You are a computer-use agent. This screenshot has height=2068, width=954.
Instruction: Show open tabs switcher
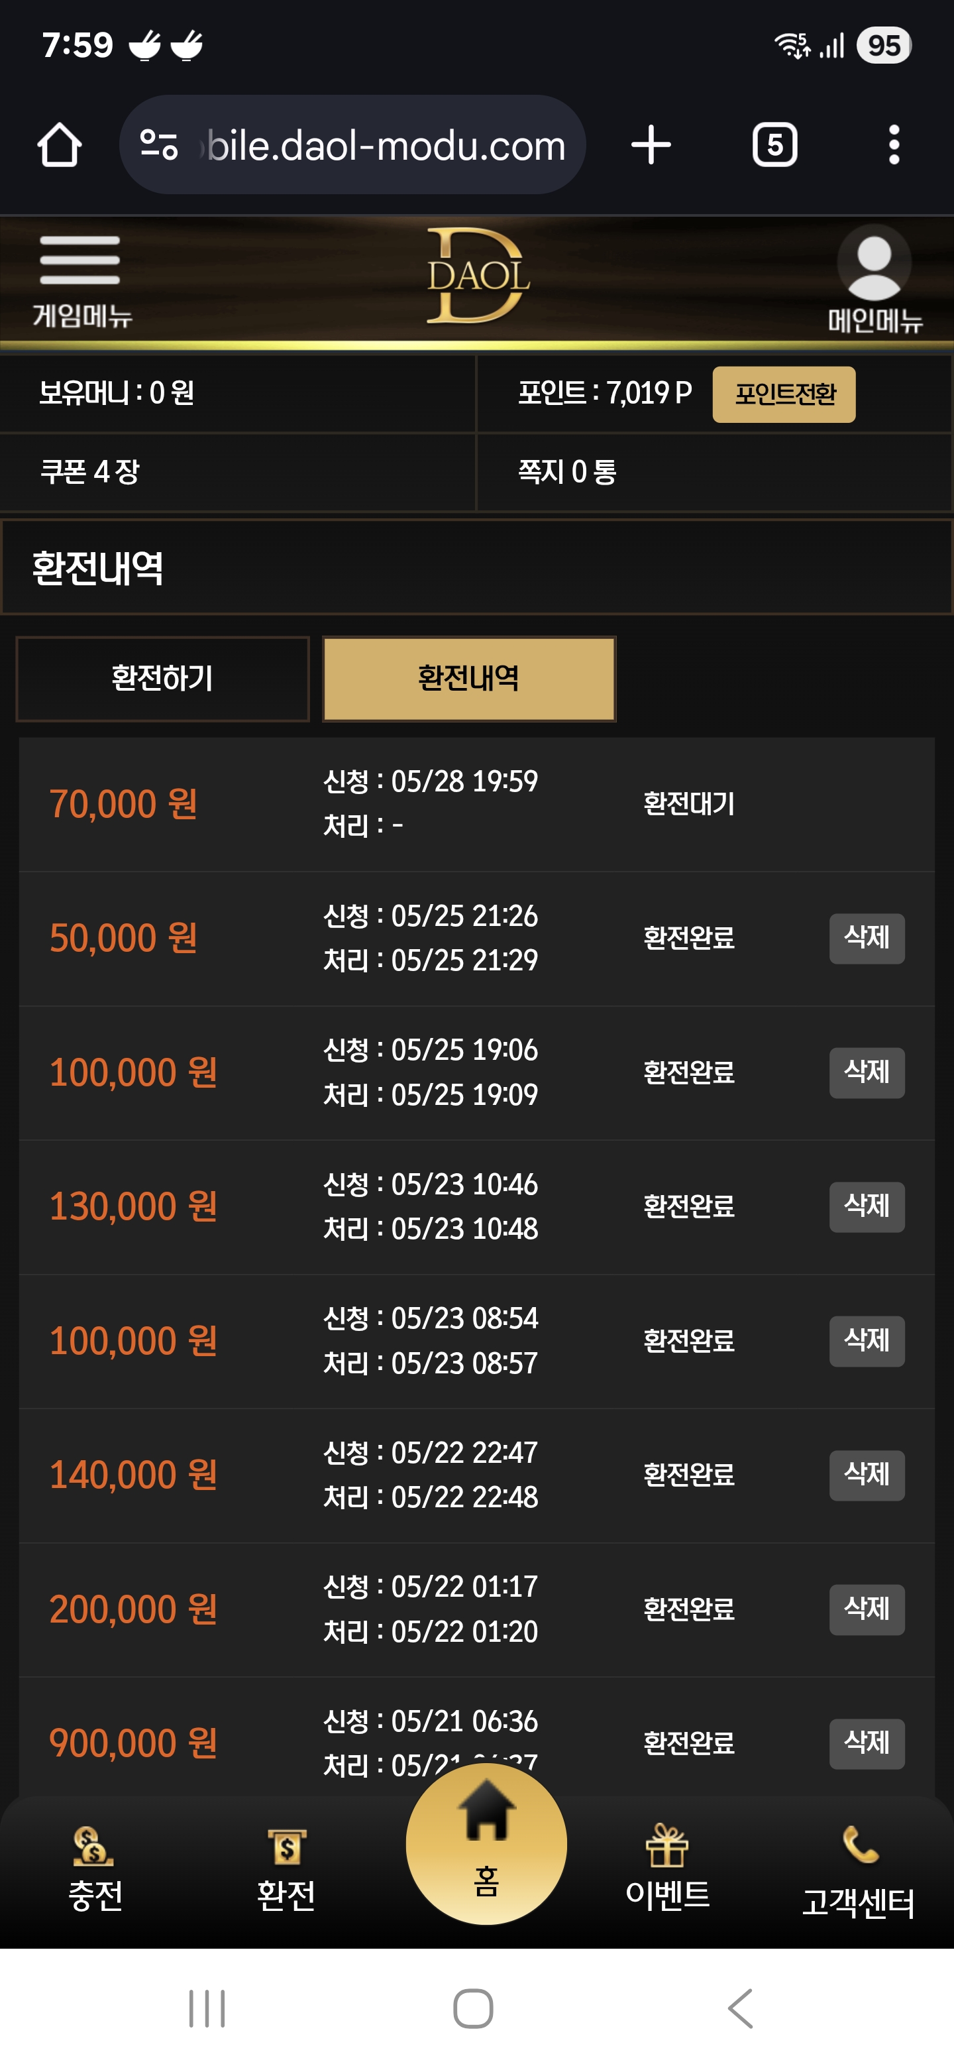tap(774, 145)
